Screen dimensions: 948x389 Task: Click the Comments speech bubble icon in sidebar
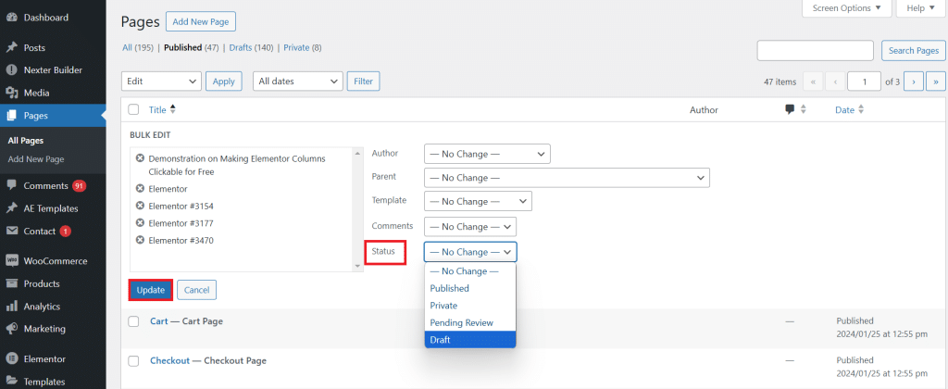[11, 186]
